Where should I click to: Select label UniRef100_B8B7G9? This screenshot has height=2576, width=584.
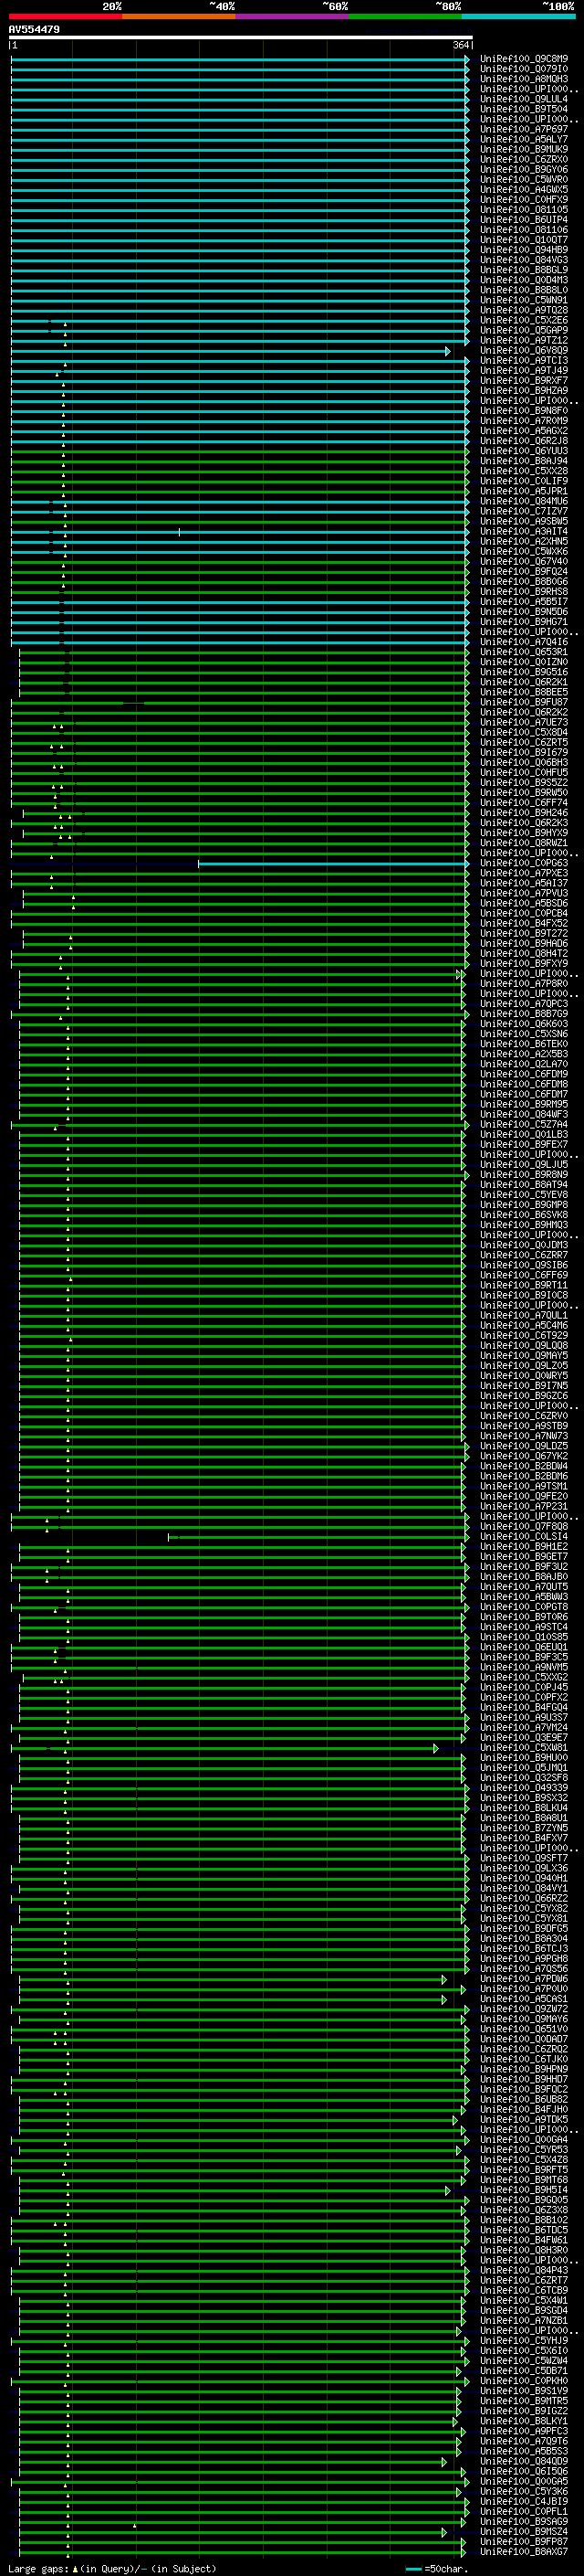(524, 1014)
